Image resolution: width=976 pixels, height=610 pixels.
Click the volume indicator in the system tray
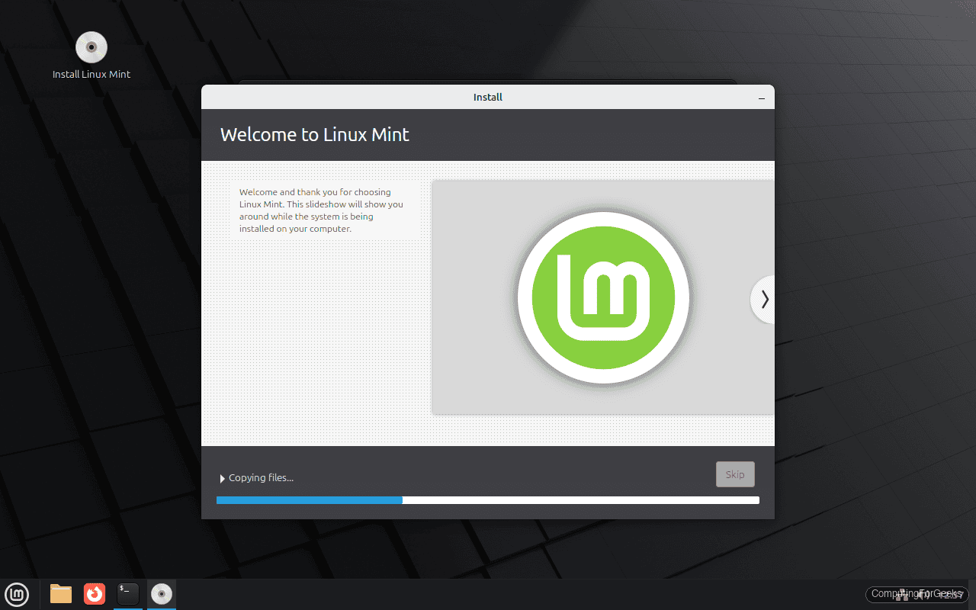pyautogui.click(x=922, y=595)
